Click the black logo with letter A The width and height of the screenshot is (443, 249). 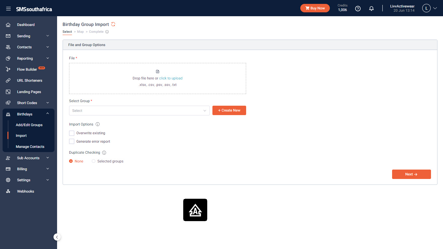point(195,210)
